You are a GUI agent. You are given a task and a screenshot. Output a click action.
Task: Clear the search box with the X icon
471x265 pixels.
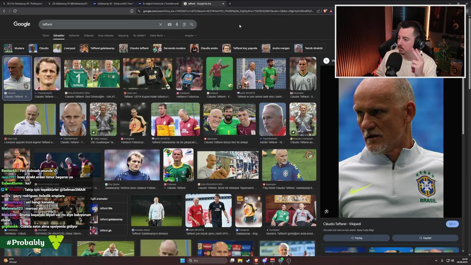point(160,24)
